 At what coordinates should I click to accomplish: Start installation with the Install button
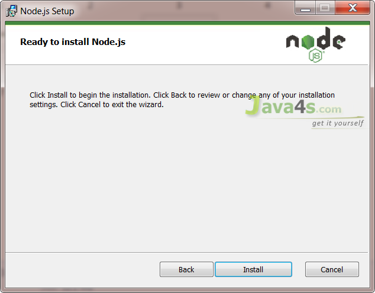point(253,269)
